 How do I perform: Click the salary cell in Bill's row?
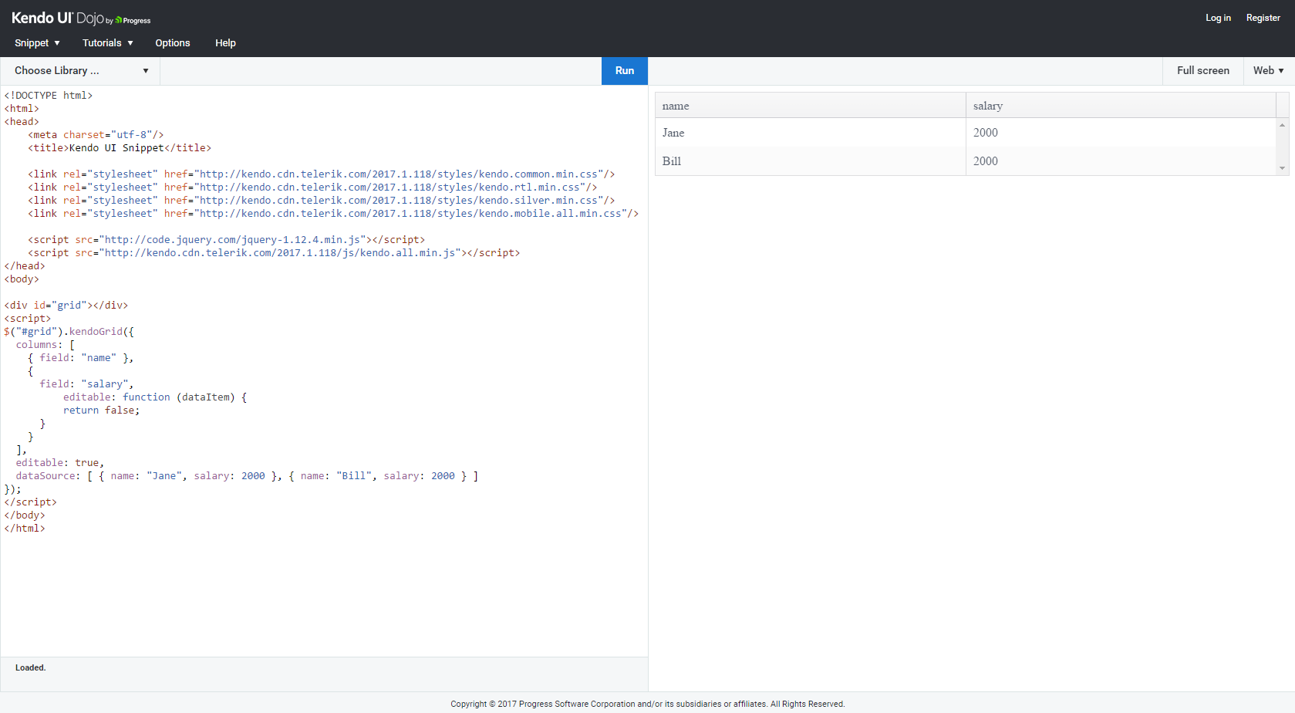click(1121, 161)
